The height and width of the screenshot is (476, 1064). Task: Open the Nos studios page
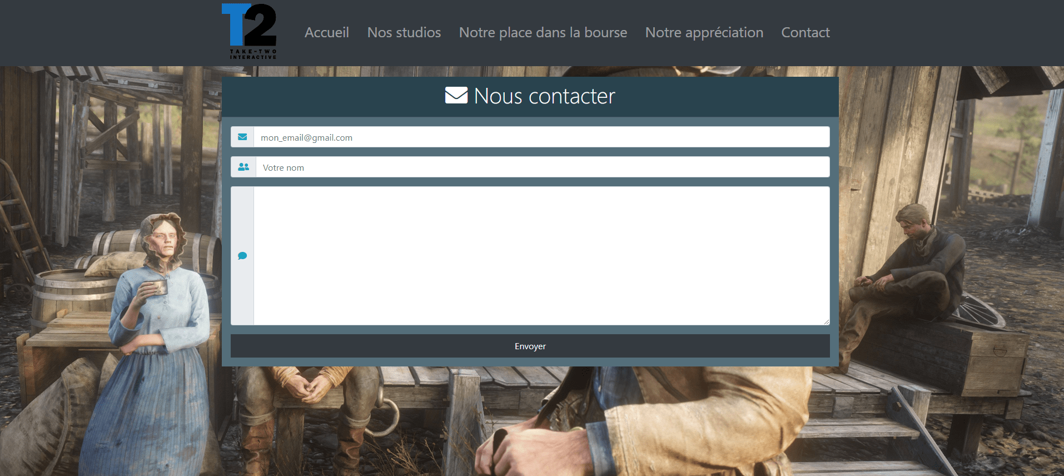click(404, 32)
